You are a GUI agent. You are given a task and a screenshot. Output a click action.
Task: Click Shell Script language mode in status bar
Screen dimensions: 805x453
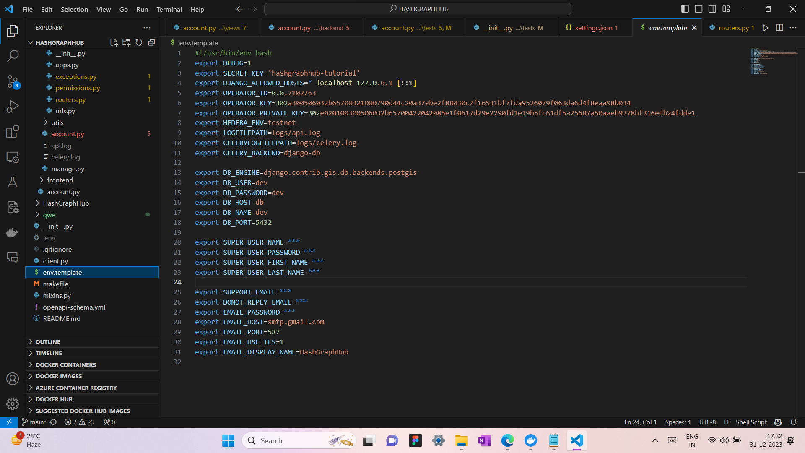coord(751,422)
